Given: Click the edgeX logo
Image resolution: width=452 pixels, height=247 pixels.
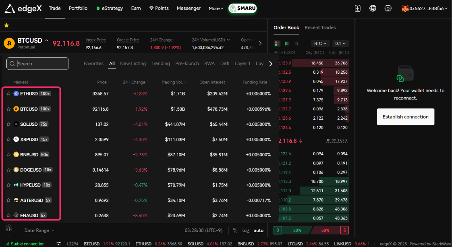Looking at the screenshot, I should click(x=23, y=8).
